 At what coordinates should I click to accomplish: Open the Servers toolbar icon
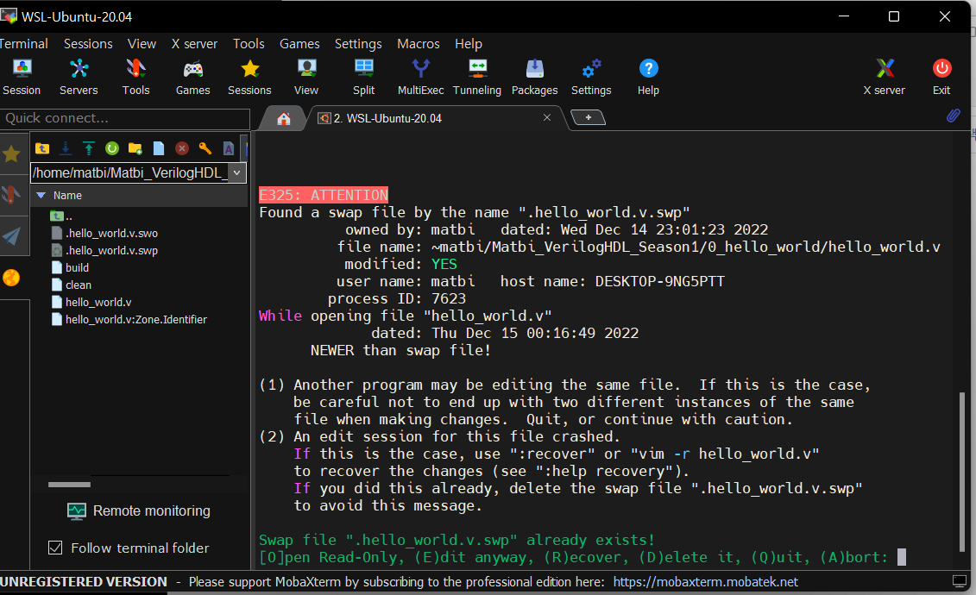tap(79, 76)
